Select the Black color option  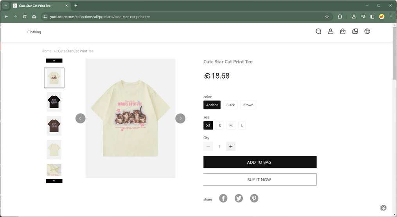pyautogui.click(x=230, y=105)
